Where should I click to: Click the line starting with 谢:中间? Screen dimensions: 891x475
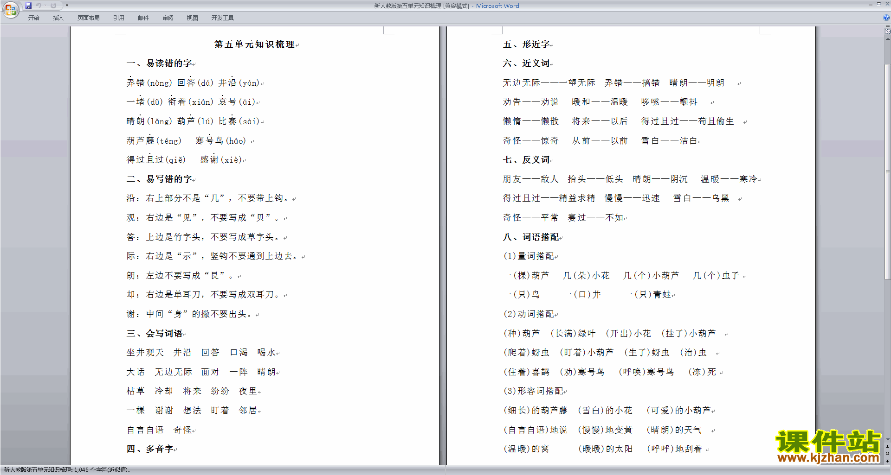point(191,314)
